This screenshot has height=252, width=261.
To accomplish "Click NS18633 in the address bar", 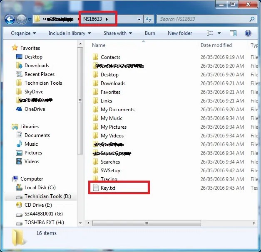I will 92,19.
